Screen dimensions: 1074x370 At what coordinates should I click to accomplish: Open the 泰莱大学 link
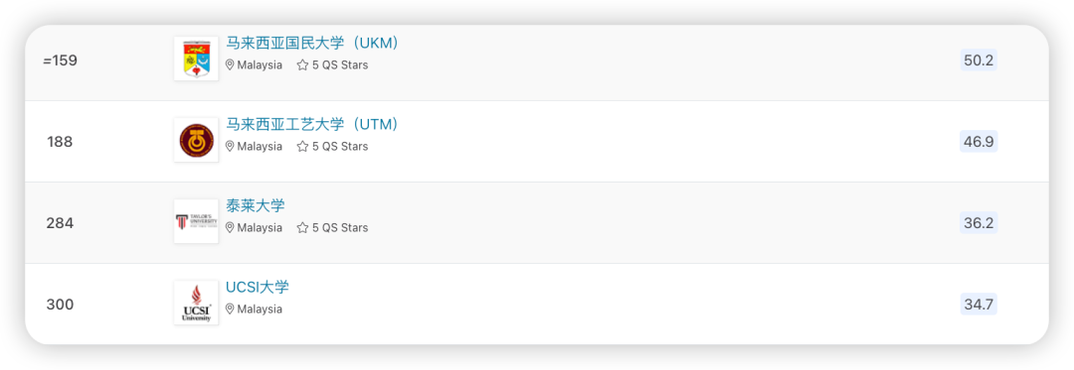pyautogui.click(x=256, y=205)
